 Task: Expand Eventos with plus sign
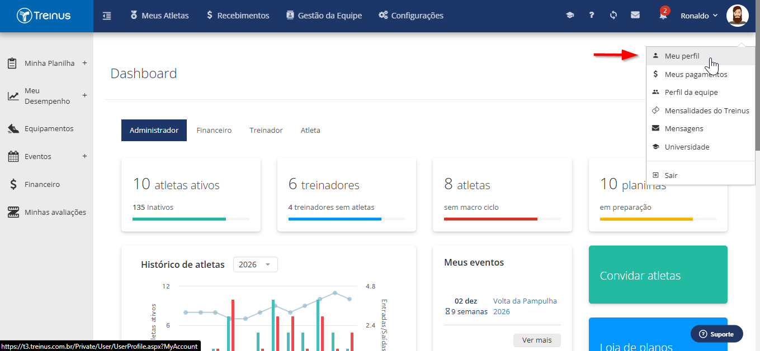tap(84, 156)
